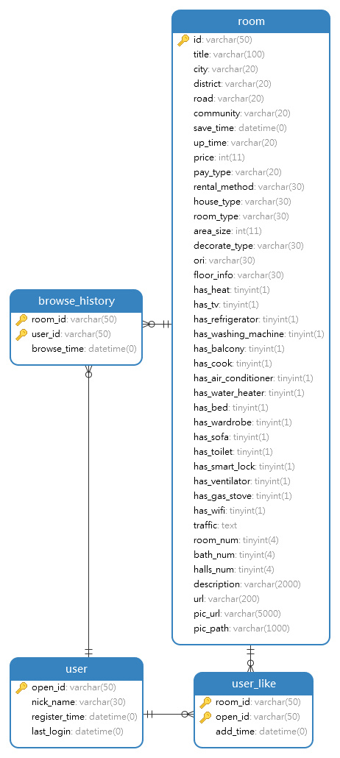340x758 pixels.
Task: Click the key icon beside room id
Action: point(183,40)
